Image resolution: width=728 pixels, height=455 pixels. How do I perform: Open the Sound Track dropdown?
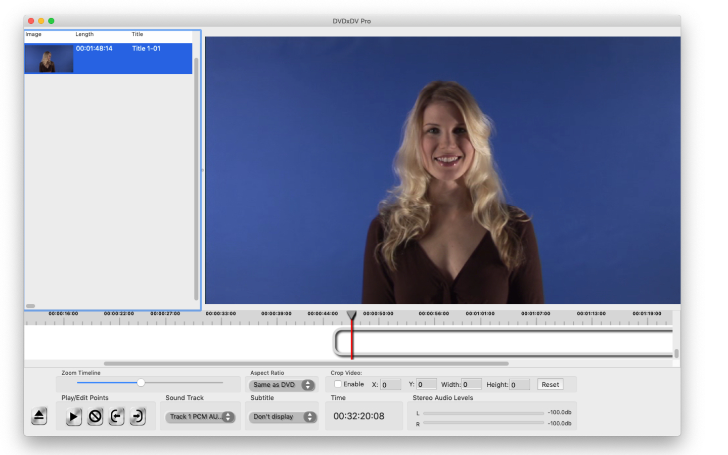coord(200,417)
